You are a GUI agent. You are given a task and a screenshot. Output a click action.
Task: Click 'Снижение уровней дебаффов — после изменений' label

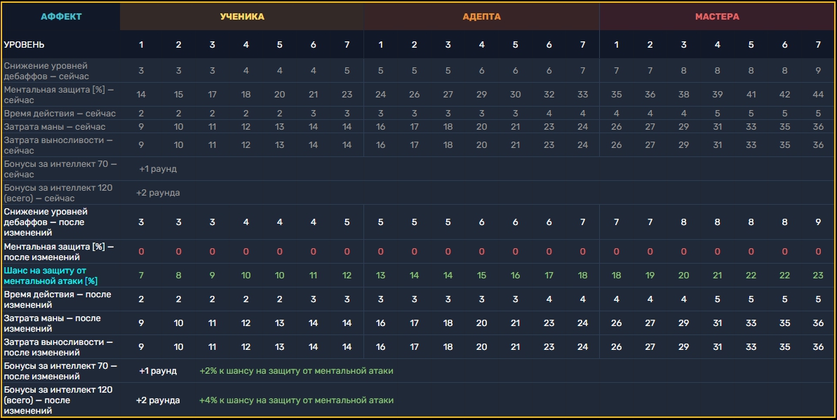tap(46, 222)
